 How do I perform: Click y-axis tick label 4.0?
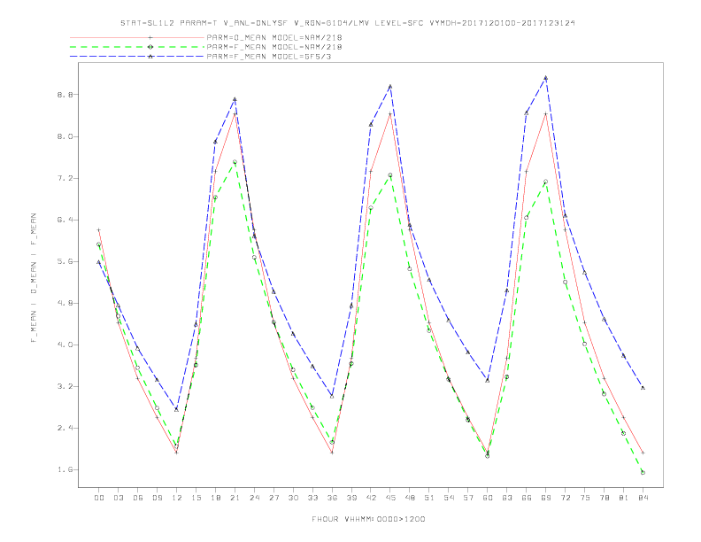tap(65, 345)
